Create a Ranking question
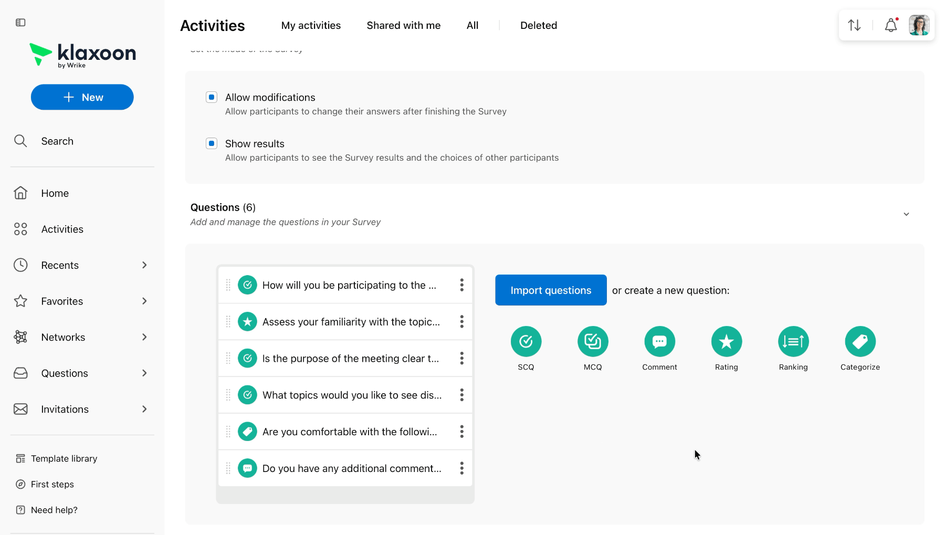The image size is (945, 535). 793,342
